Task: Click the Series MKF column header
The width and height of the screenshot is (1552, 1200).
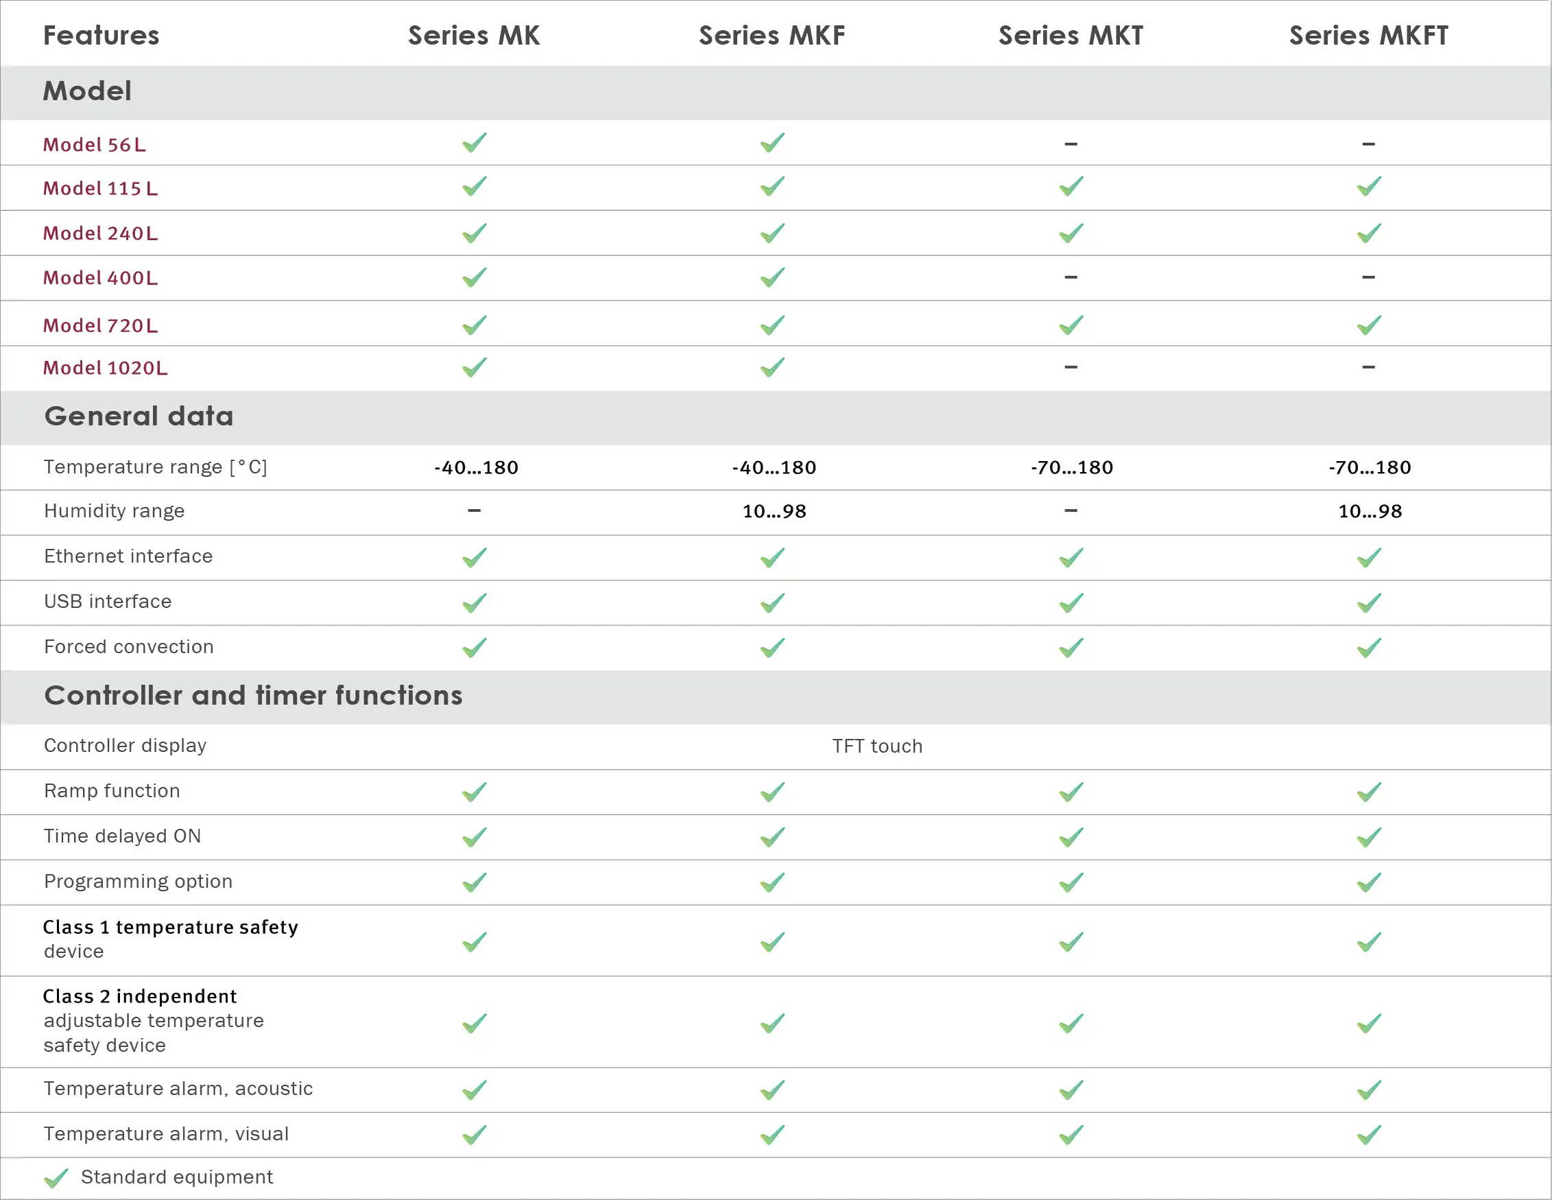Action: 772,36
